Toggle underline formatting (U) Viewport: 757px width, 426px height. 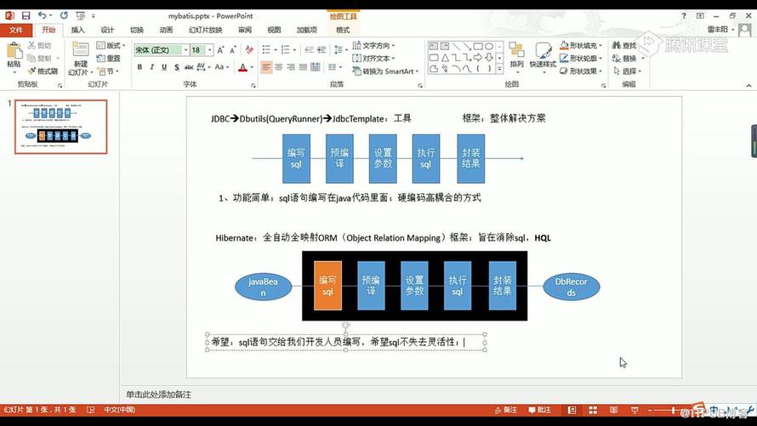[x=164, y=67]
